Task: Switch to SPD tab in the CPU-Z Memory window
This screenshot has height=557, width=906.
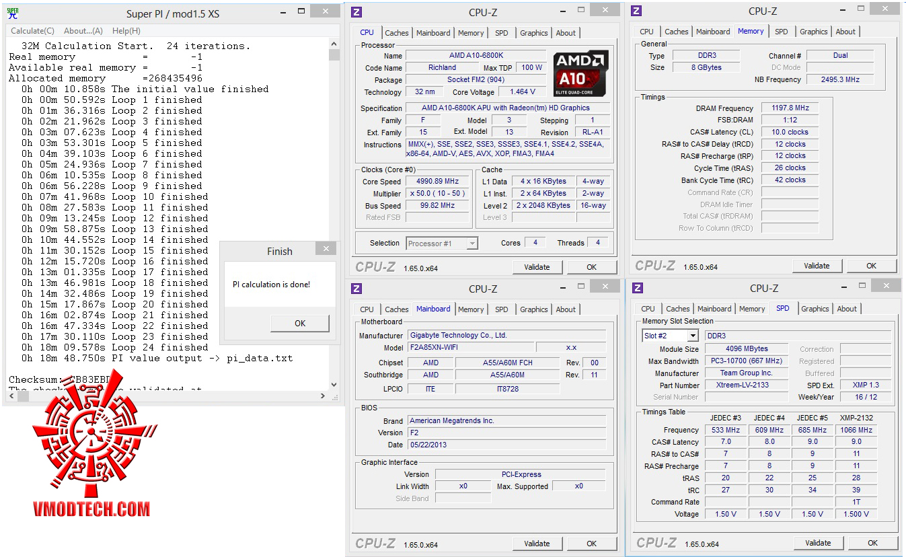Action: (x=782, y=32)
